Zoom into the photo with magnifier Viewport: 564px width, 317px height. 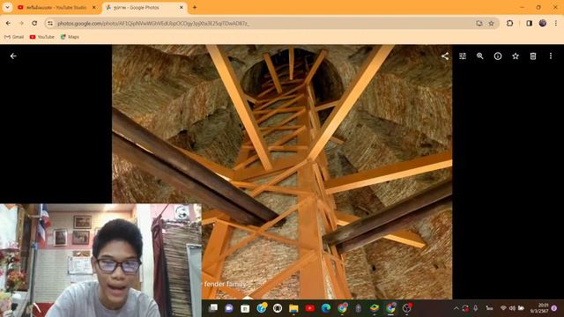pos(480,56)
